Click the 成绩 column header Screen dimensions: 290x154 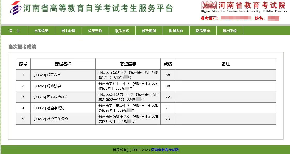tap(168, 64)
